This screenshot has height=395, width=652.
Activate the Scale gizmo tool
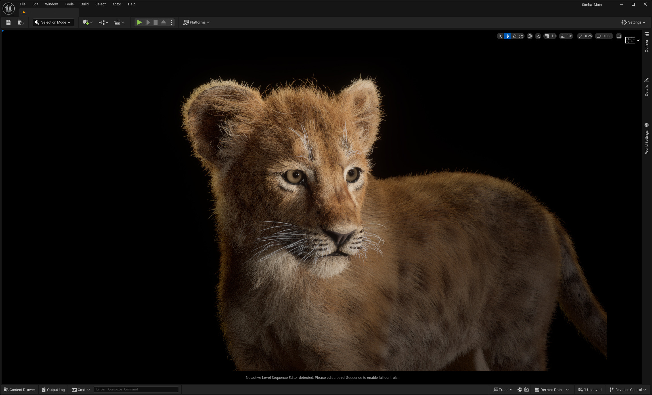tap(521, 36)
